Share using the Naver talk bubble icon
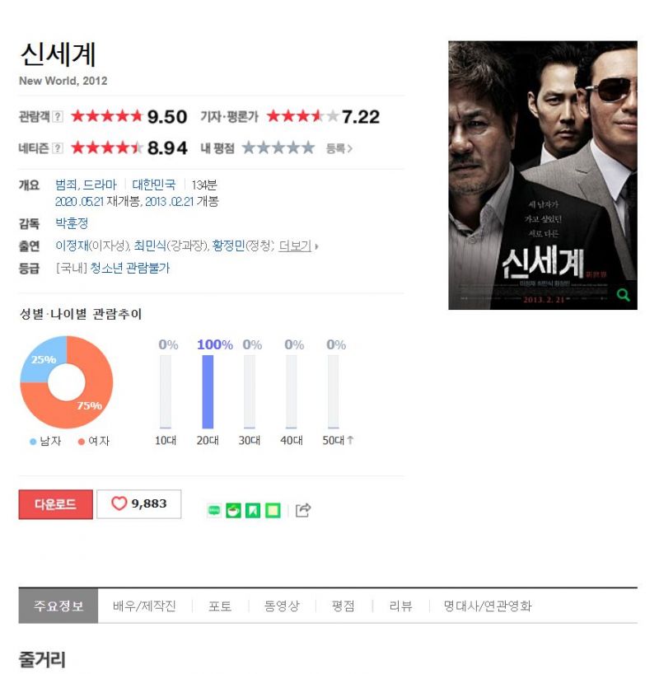Screen dimensions: 659x674 214,511
